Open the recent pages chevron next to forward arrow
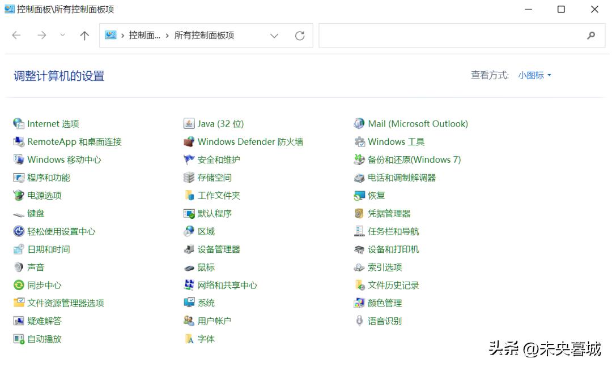 (62, 35)
